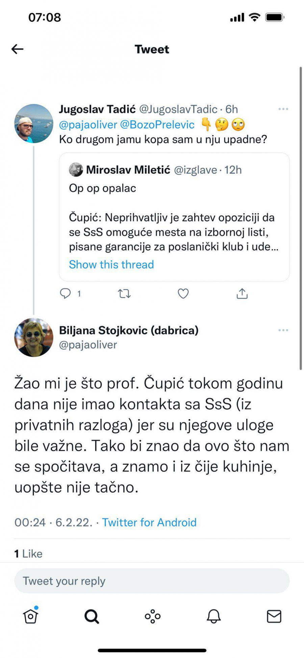Viewport: 304px width, 658px height.
Task: Expand the thread via Show this thread
Action: 111,264
